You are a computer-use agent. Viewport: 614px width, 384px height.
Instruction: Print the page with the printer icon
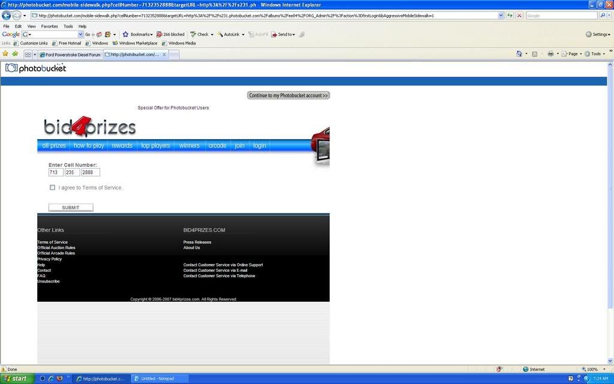point(550,53)
